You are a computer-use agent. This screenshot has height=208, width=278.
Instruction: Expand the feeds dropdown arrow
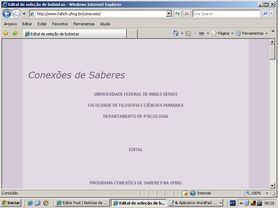(195, 33)
